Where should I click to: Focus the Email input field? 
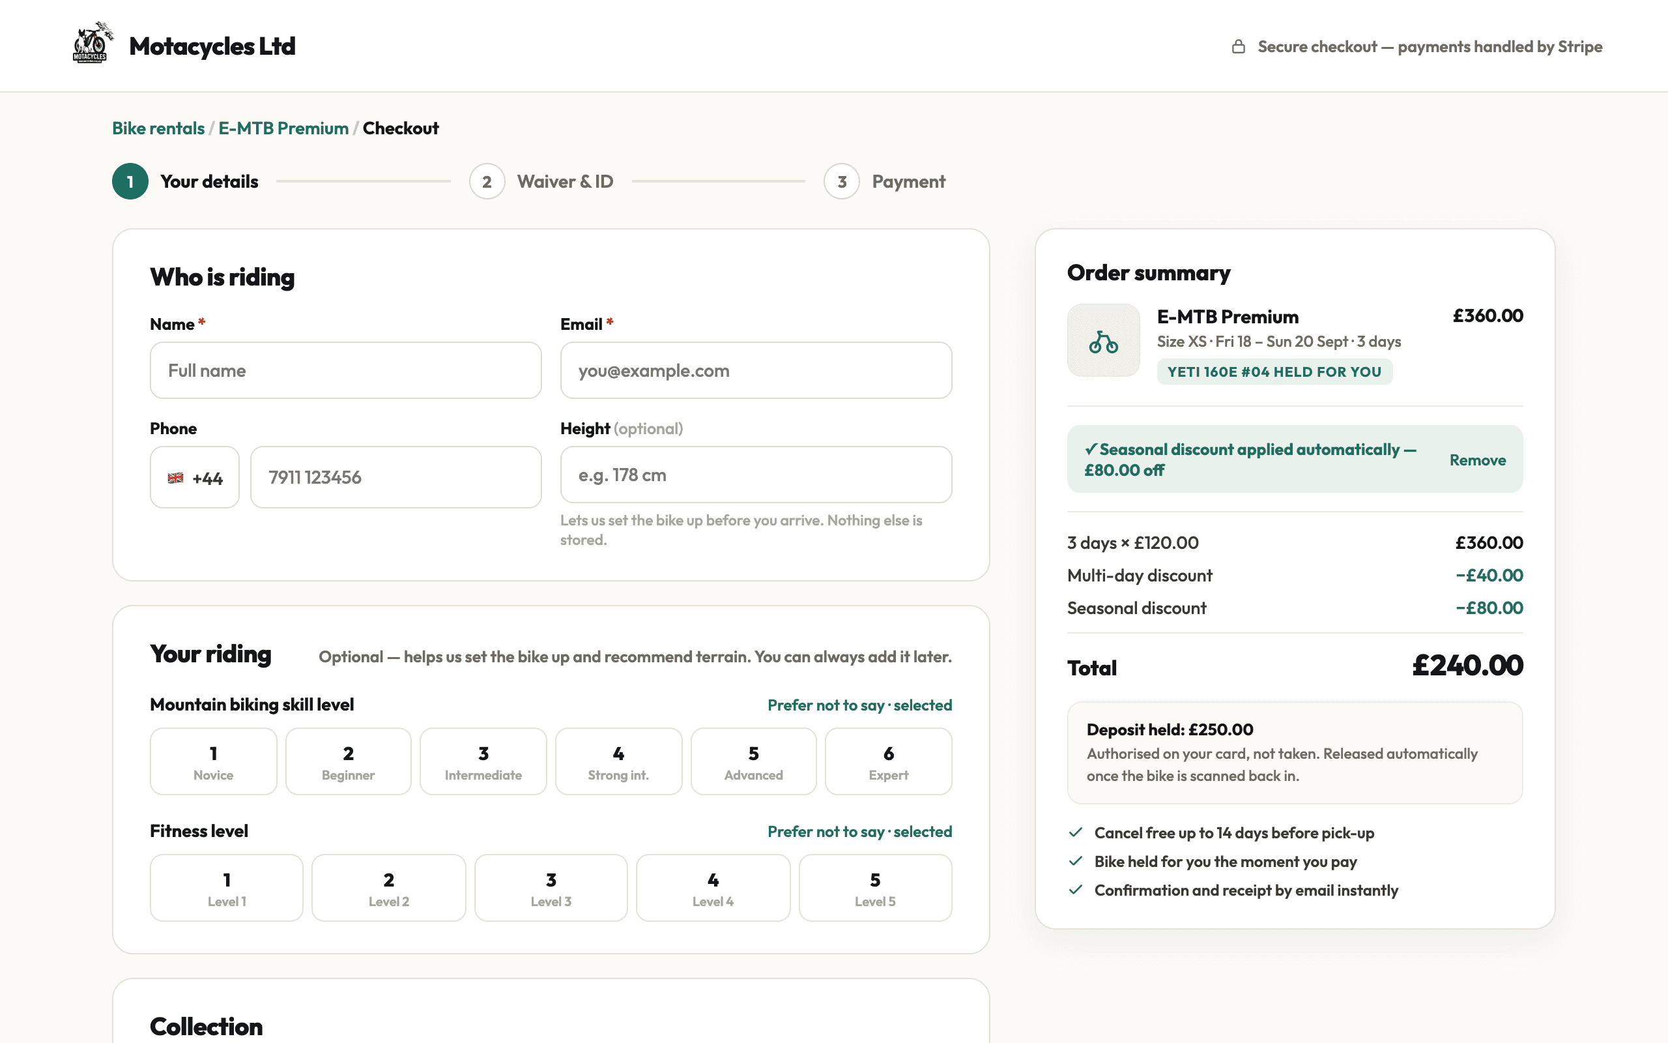click(x=756, y=370)
